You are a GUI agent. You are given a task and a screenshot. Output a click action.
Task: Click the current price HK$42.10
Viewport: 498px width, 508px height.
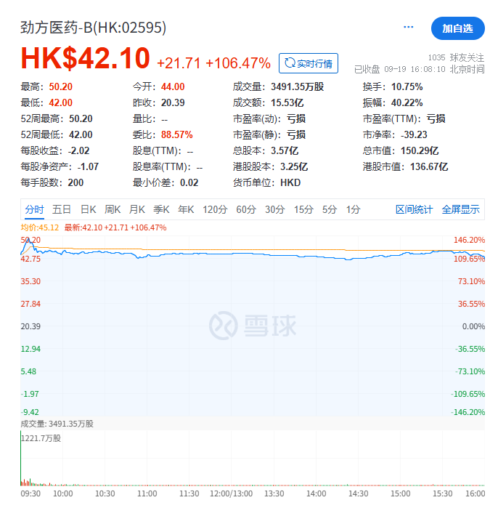point(86,58)
